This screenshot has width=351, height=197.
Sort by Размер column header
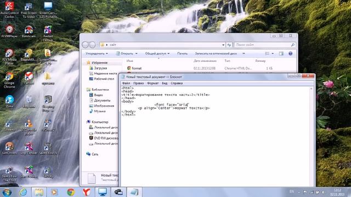[x=261, y=61]
